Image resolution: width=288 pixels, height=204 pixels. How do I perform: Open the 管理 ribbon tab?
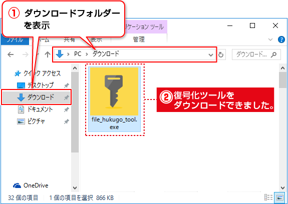tap(139, 39)
